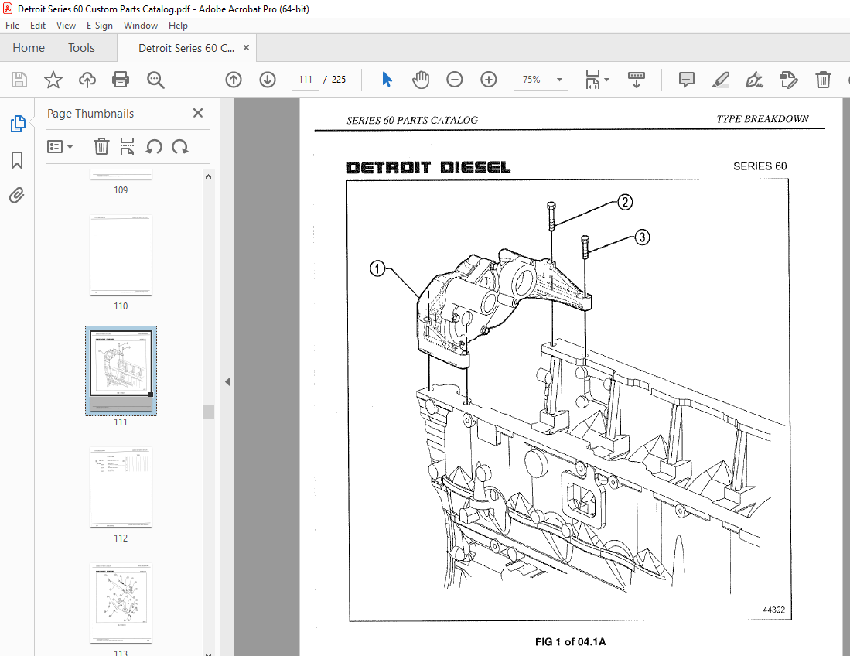This screenshot has height=656, width=850.
Task: Switch to the Tools tab
Action: (81, 48)
